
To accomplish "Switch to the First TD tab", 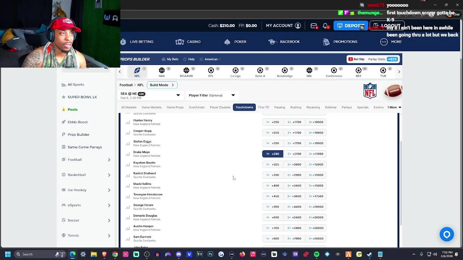I will tap(263, 107).
